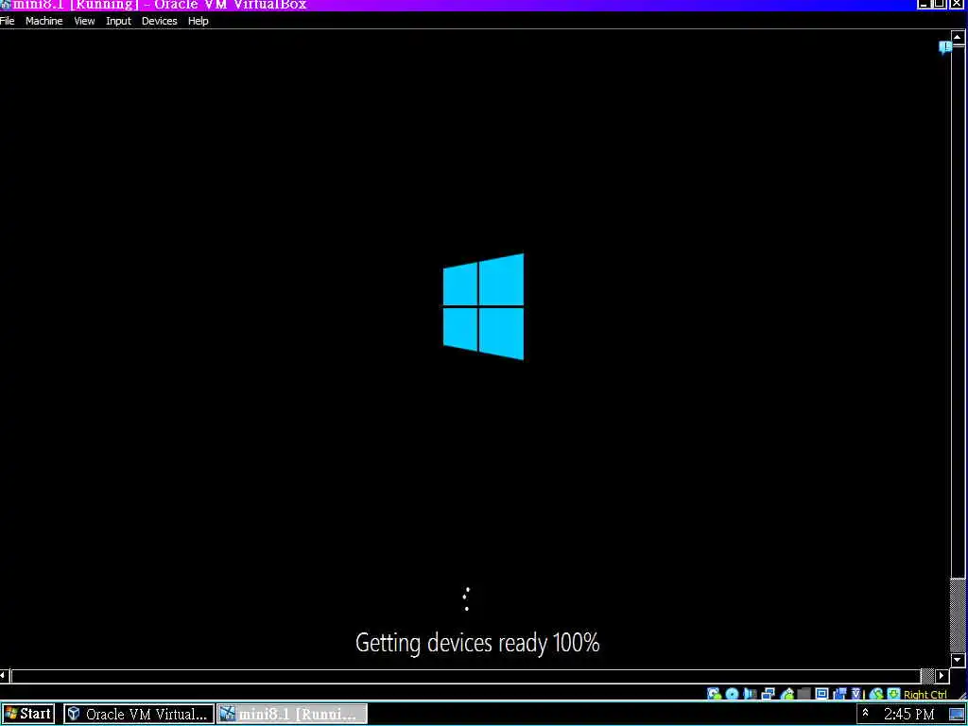Click the display settings indicator icon

coord(821,693)
